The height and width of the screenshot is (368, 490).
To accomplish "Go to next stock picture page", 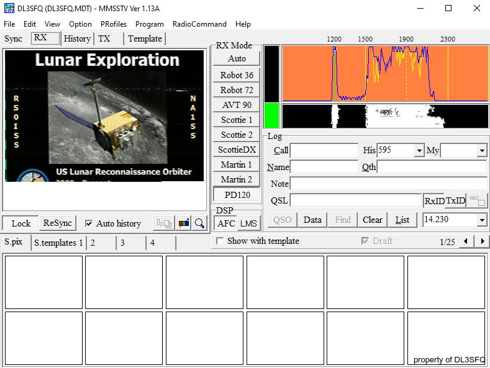I will [x=482, y=241].
